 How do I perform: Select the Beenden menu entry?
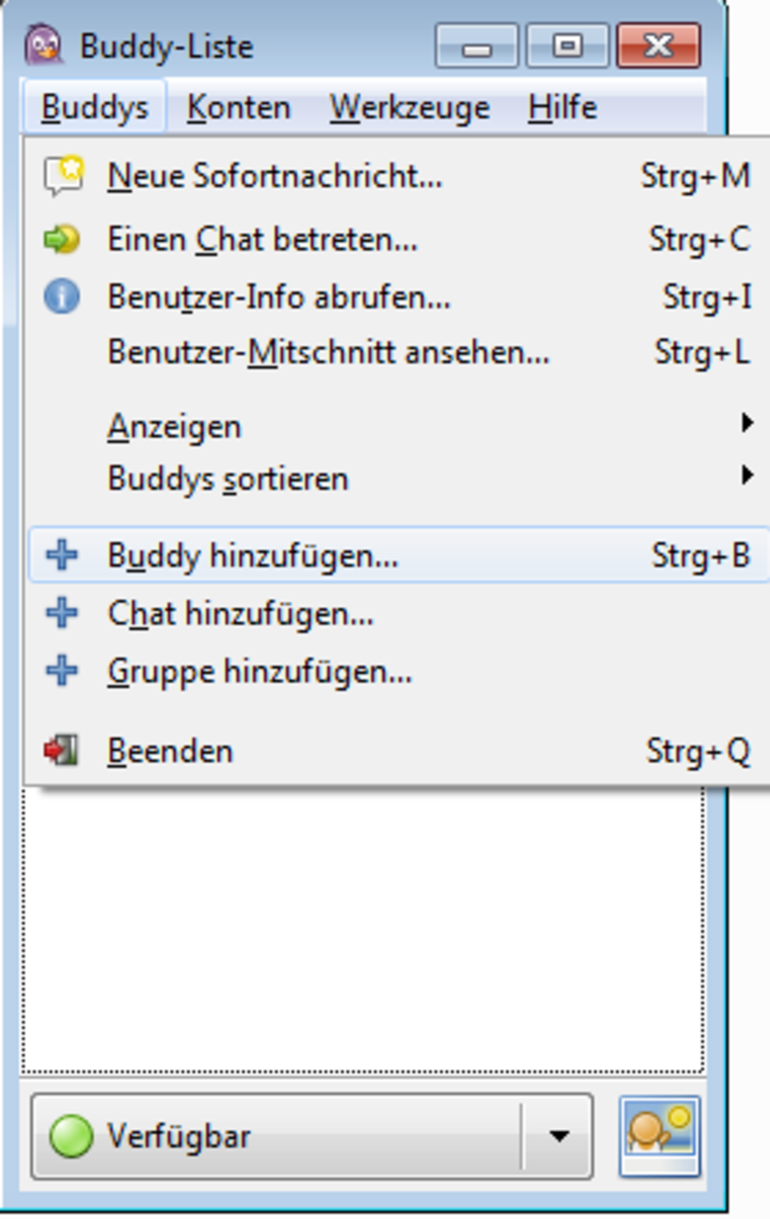pos(170,751)
